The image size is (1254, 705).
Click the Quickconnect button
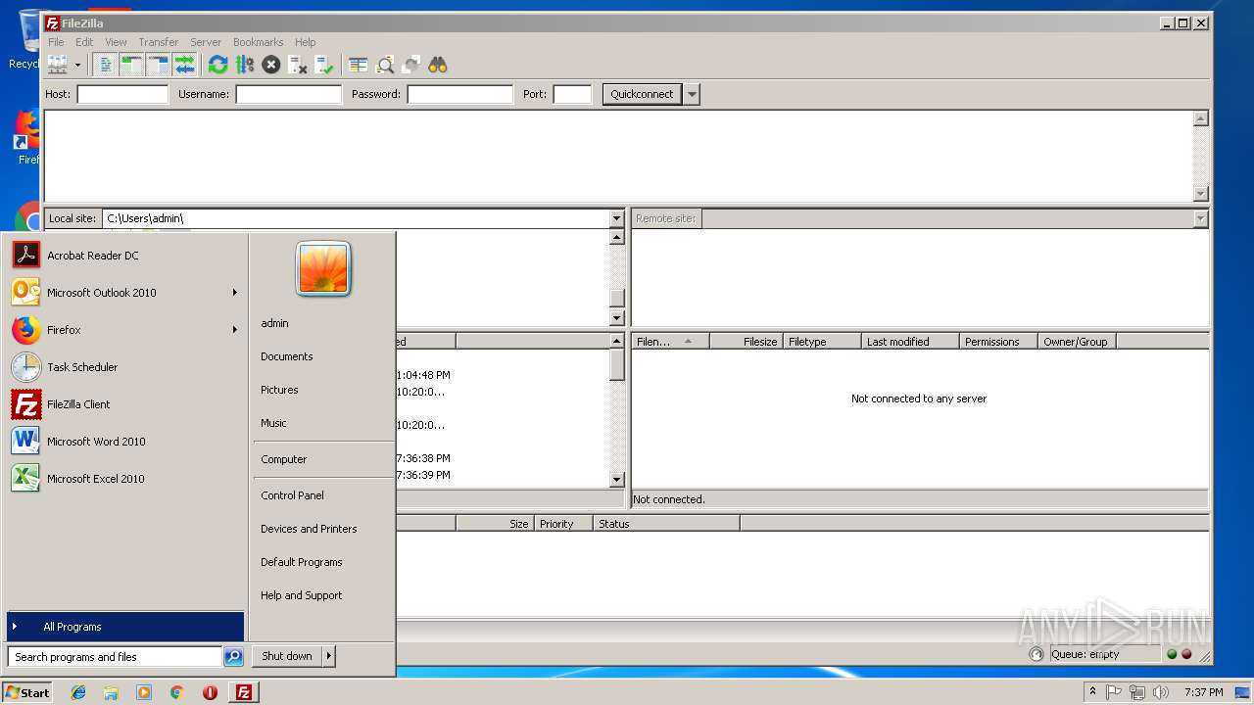(x=642, y=94)
